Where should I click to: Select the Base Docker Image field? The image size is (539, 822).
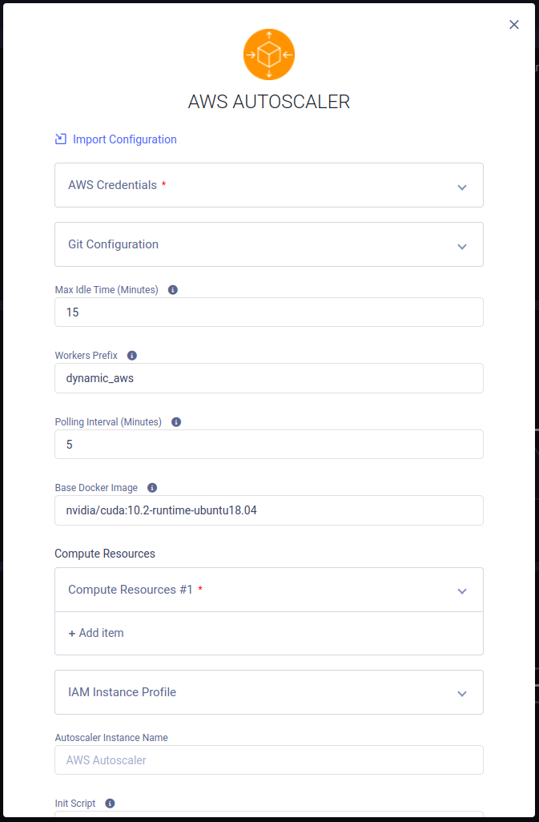[x=269, y=510]
